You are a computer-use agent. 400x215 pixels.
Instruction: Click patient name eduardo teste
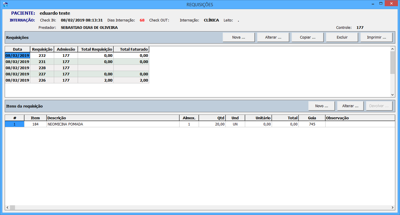click(x=55, y=13)
